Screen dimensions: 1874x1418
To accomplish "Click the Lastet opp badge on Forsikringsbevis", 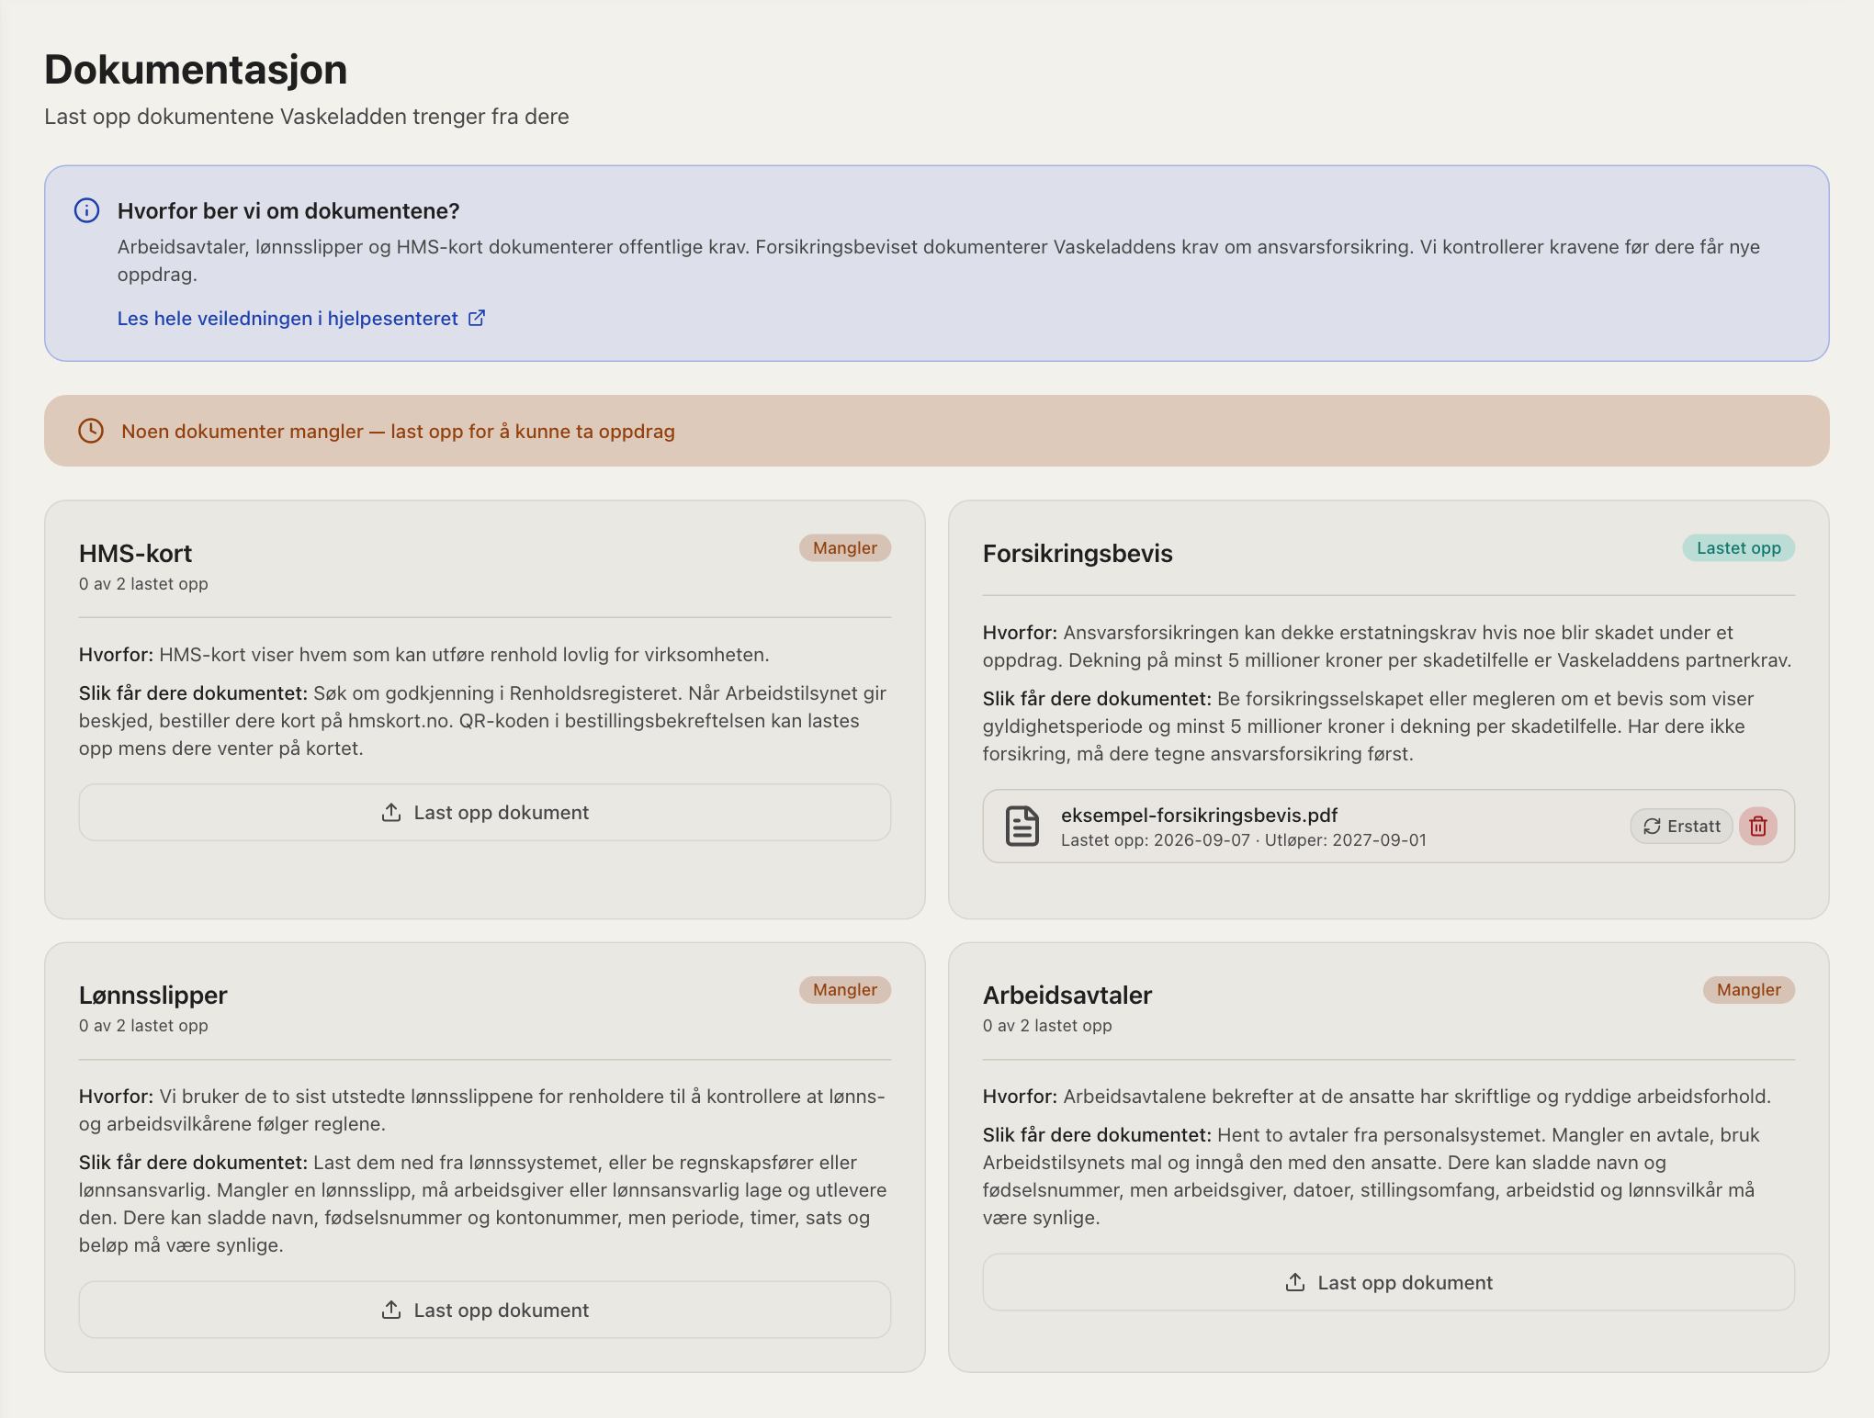I will click(x=1738, y=547).
